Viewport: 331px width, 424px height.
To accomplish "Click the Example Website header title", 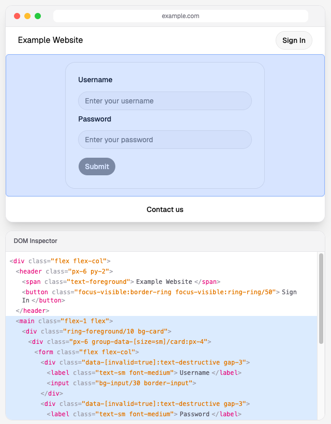I will [x=50, y=40].
